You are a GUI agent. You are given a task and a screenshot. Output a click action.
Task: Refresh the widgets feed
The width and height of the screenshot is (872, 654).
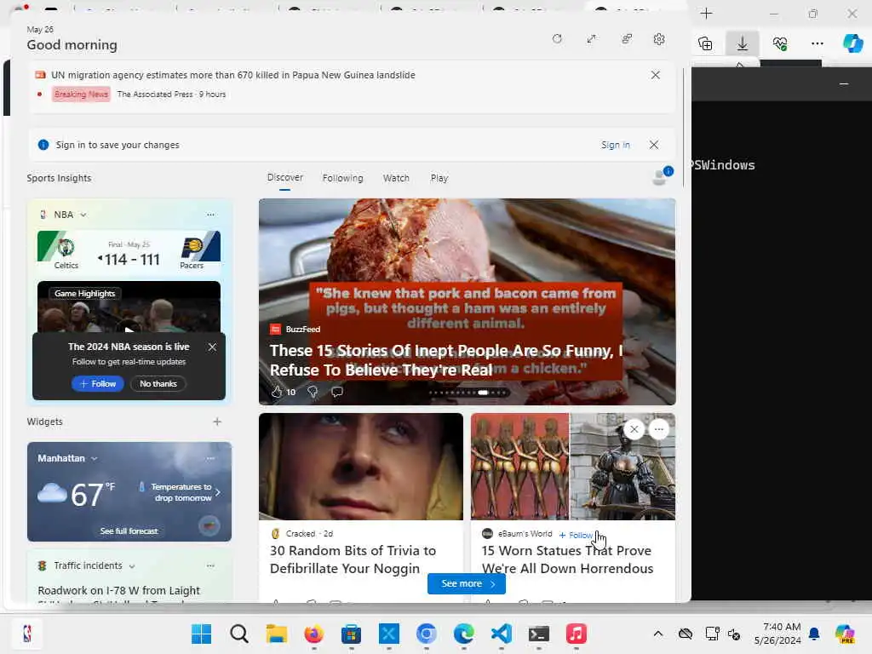coord(557,39)
